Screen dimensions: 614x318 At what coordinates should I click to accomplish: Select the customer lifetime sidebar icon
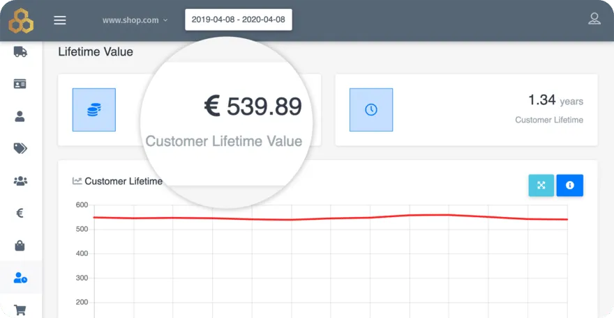coord(20,278)
